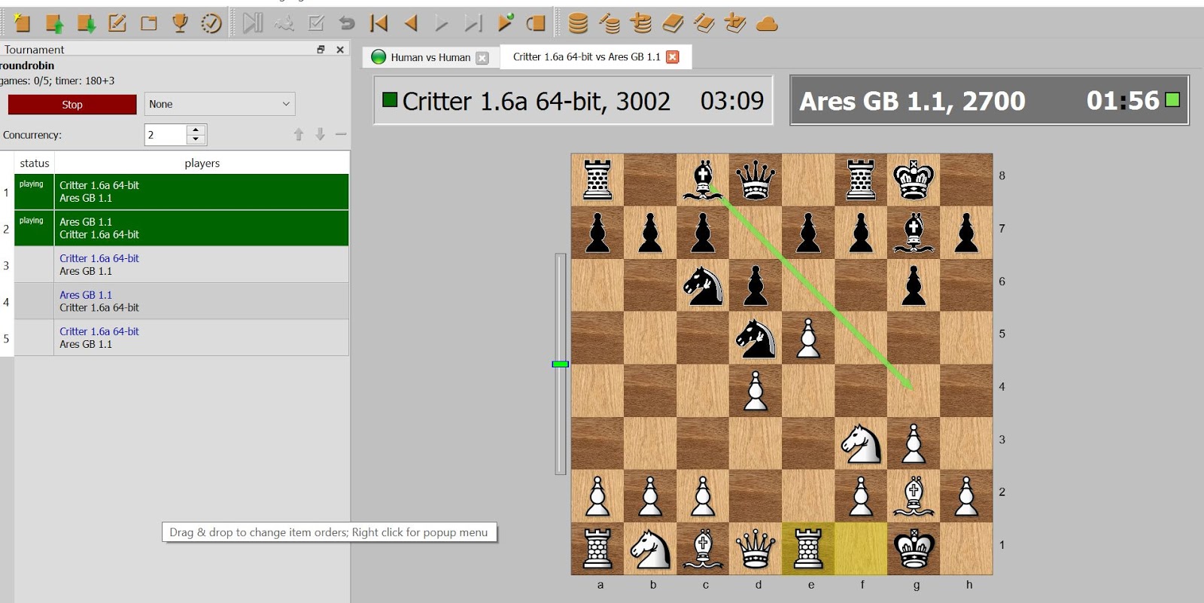The image size is (1204, 603).
Task: Click the grayed handshake draw icon
Action: pyautogui.click(x=284, y=23)
